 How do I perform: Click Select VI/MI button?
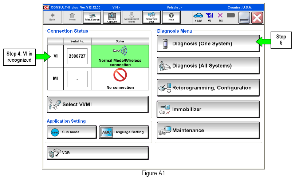tap(98, 105)
